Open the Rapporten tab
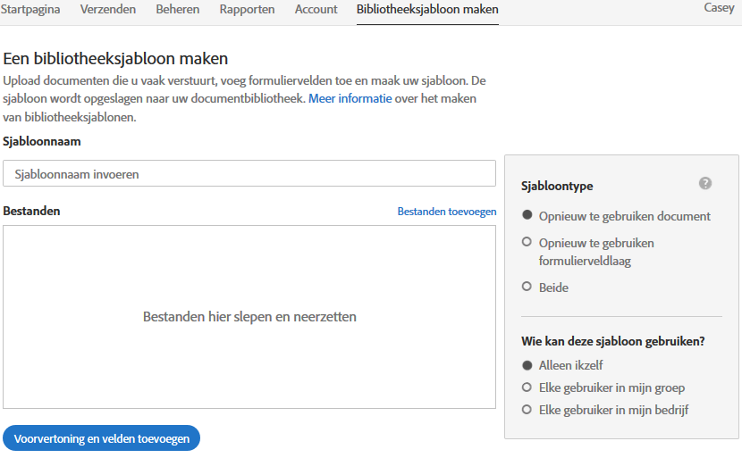Viewport: 742px width, 458px height. [247, 9]
